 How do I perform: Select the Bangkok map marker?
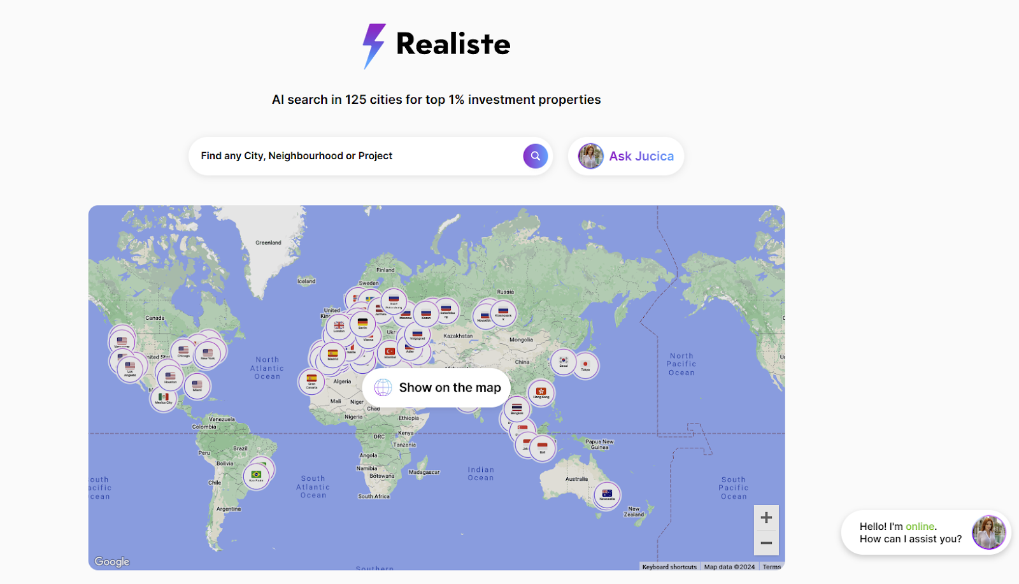[517, 410]
